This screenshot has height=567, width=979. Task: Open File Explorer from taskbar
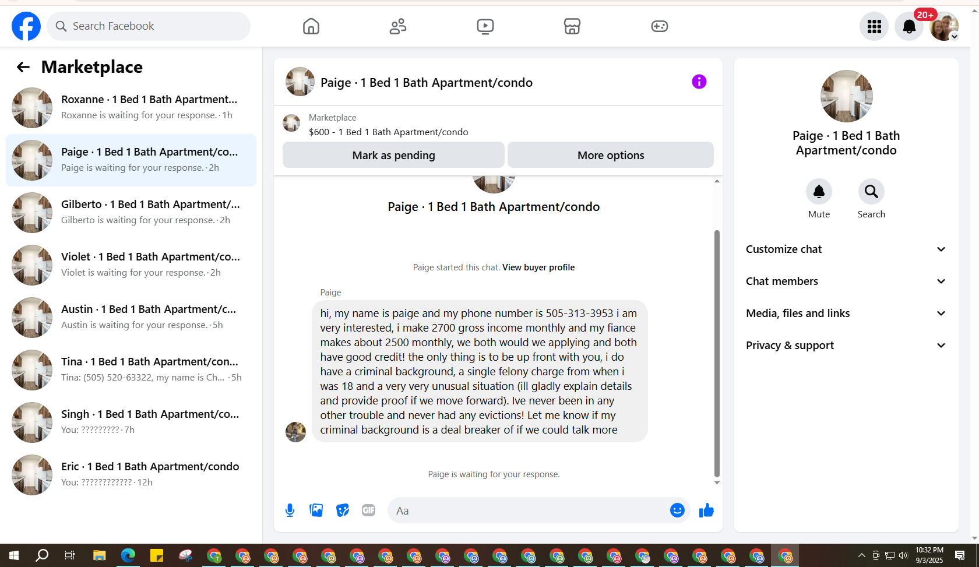pyautogui.click(x=100, y=555)
